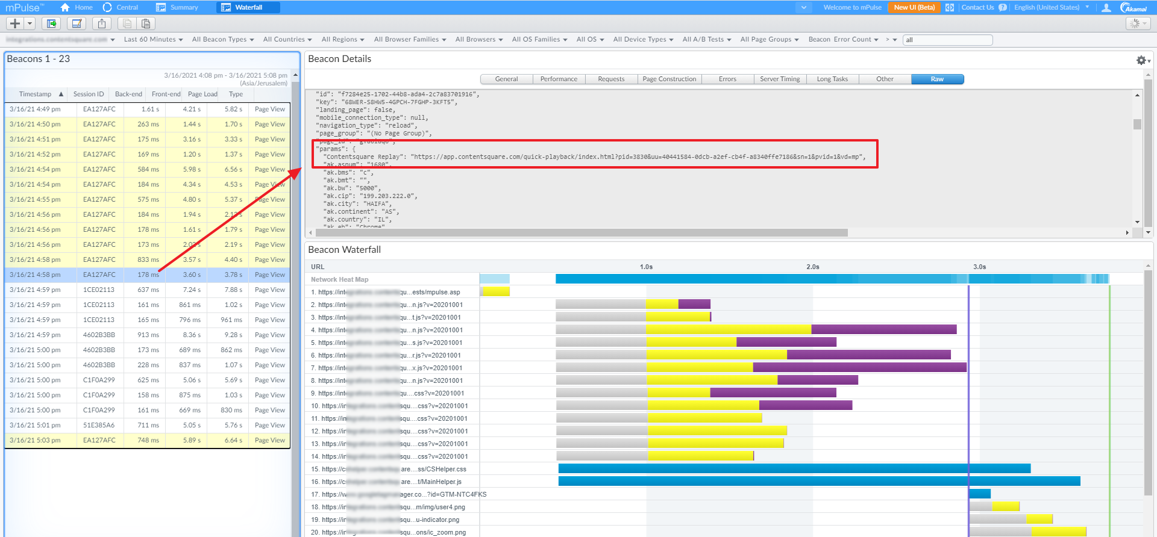The width and height of the screenshot is (1157, 537).
Task: Click scroll-down arrow of the raw JSON pane
Action: click(x=1137, y=222)
